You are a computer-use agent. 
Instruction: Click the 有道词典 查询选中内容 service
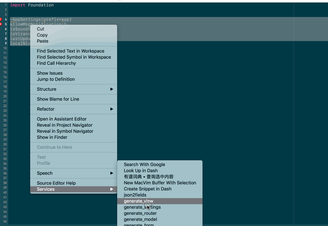coord(160,177)
